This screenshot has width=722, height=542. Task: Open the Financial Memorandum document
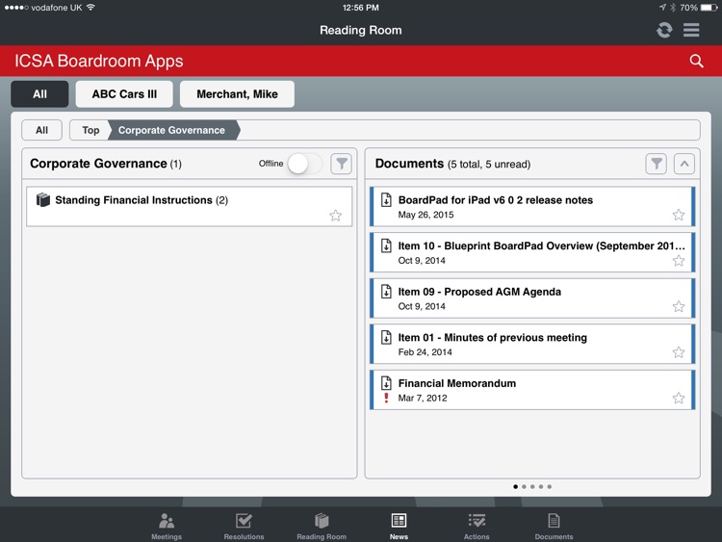click(x=532, y=390)
